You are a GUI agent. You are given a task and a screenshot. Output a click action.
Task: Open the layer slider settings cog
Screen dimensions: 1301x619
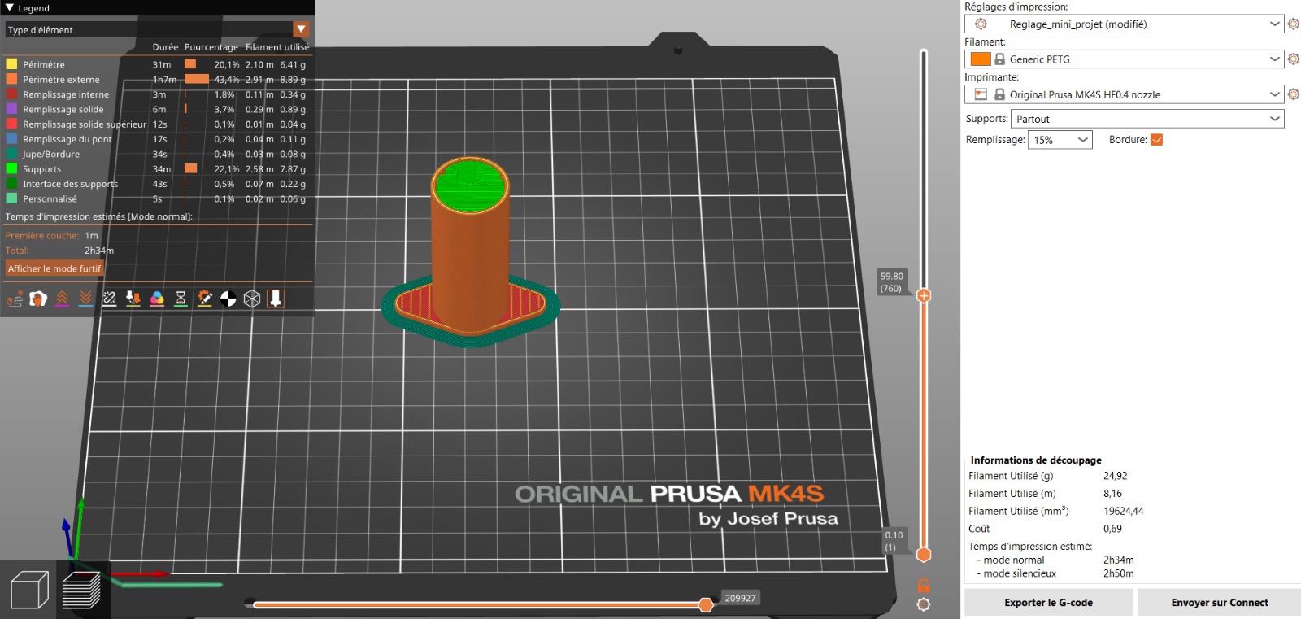(x=924, y=604)
